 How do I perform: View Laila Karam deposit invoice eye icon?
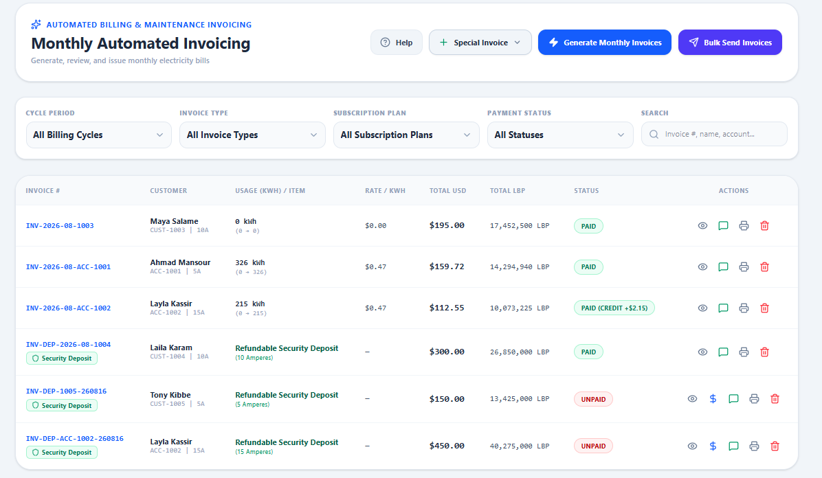point(702,352)
